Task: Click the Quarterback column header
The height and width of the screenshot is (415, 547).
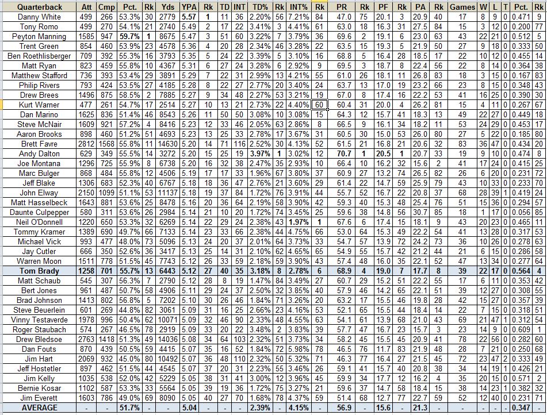Action: [39, 7]
